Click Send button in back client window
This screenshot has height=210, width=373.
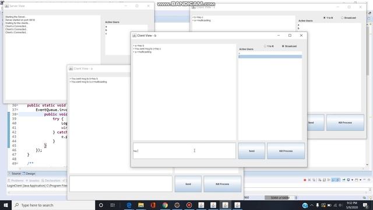point(315,123)
